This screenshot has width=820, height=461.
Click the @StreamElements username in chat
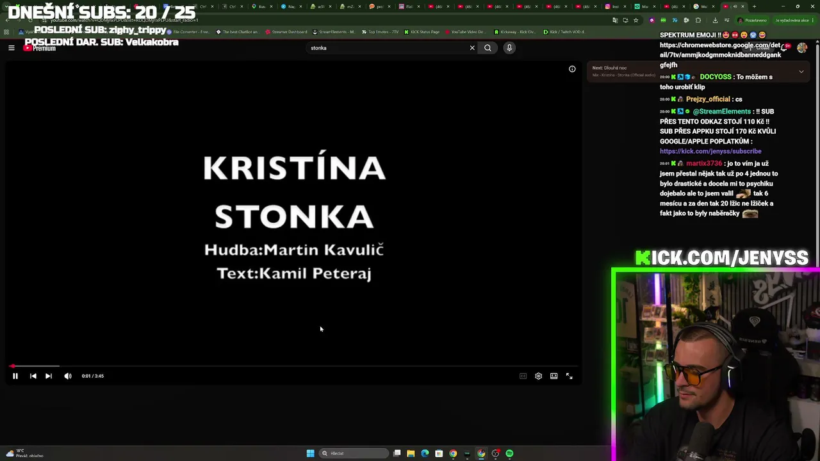721,111
